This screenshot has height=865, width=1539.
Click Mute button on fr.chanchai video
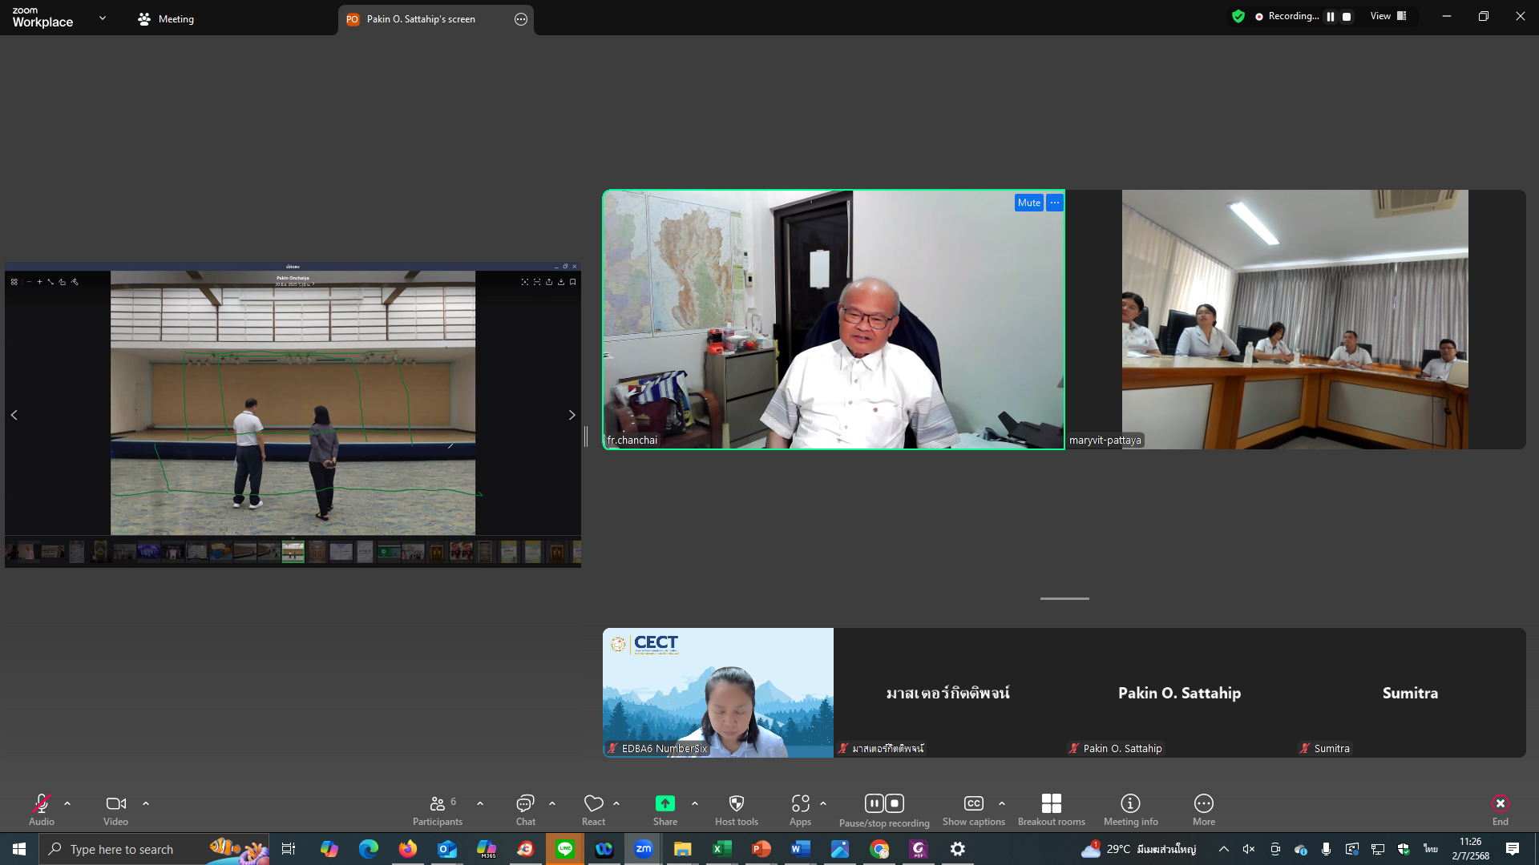(1028, 203)
